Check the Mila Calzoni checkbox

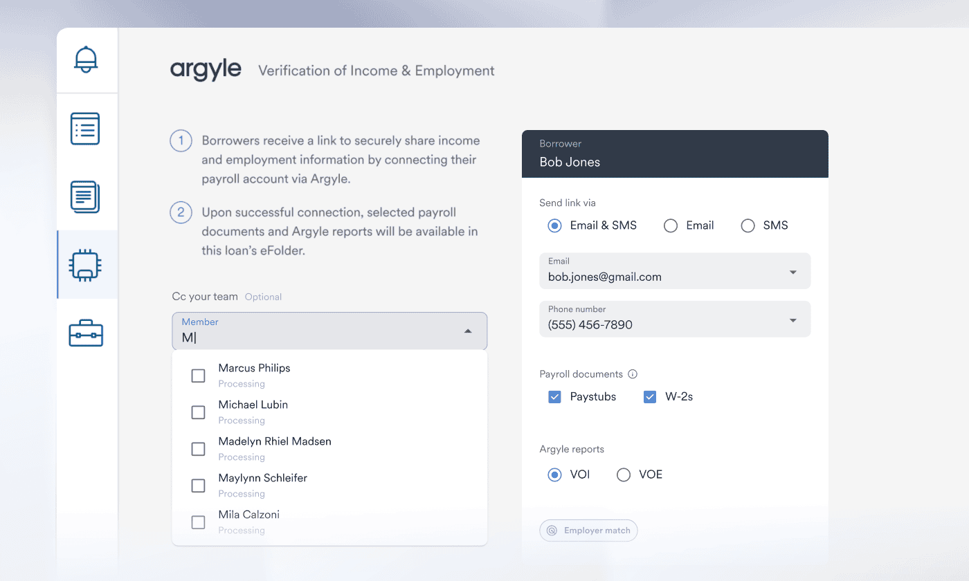(198, 522)
